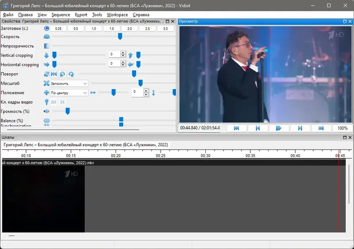Click the 00:30 mark on timeline ruler
This screenshot has height=249, width=354.
205,156
